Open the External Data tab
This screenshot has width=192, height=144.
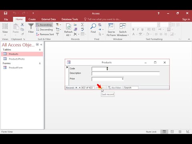[x=48, y=19]
